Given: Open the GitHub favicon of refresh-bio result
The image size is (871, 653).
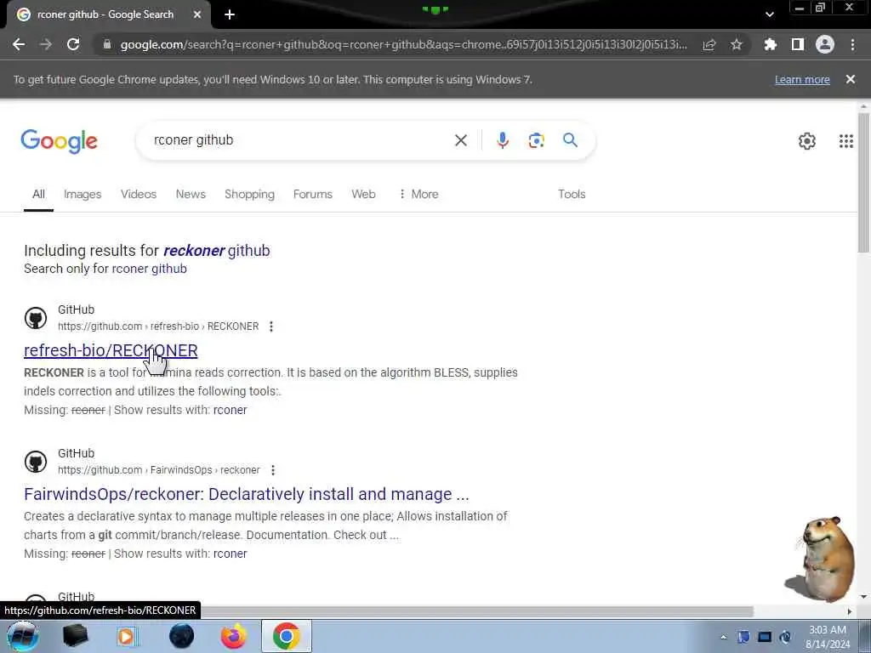Looking at the screenshot, I should 36,318.
